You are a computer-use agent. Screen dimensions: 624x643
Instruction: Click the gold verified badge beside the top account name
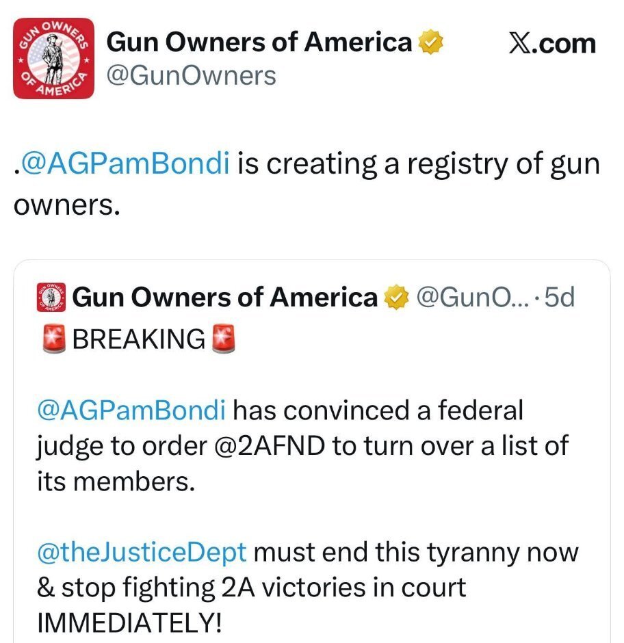click(x=430, y=43)
